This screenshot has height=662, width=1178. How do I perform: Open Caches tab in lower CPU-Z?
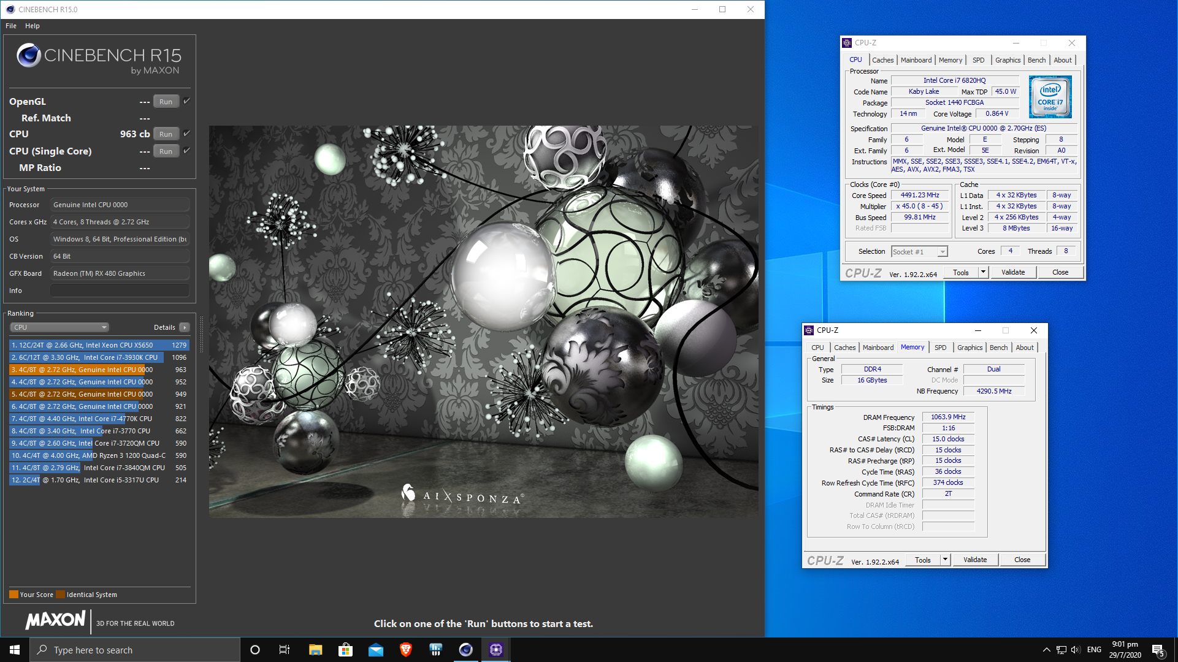click(844, 348)
